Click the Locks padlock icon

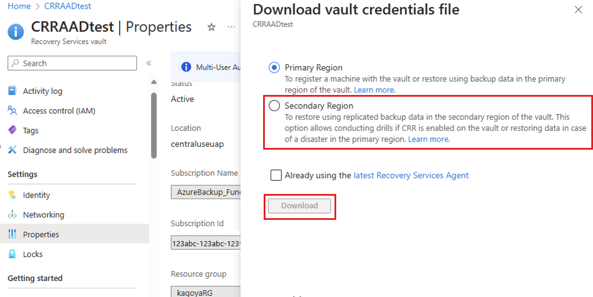[12, 254]
